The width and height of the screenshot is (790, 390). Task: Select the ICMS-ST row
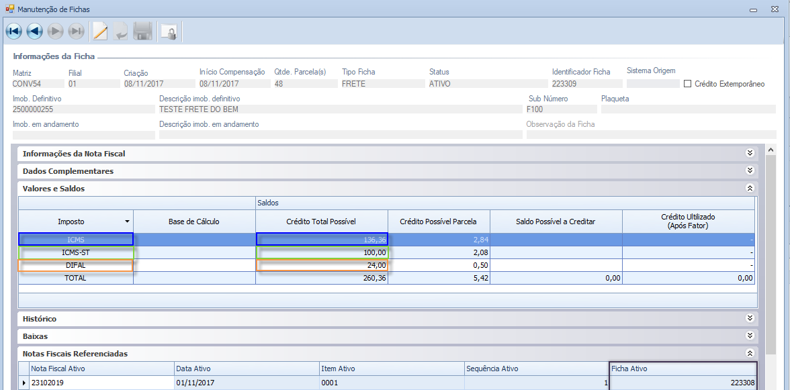click(76, 252)
